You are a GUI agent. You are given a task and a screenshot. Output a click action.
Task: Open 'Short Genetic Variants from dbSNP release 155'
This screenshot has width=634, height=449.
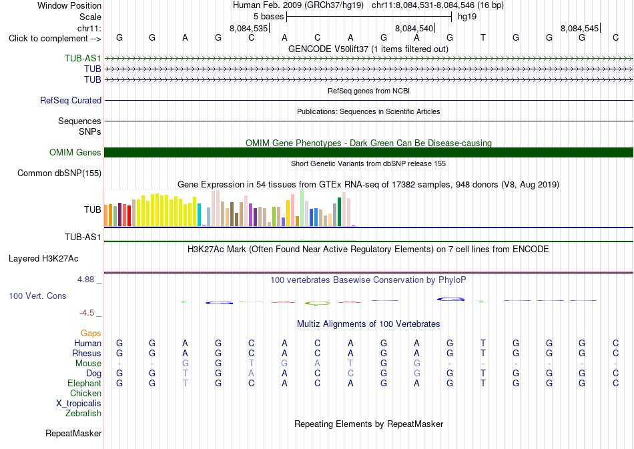(x=368, y=163)
